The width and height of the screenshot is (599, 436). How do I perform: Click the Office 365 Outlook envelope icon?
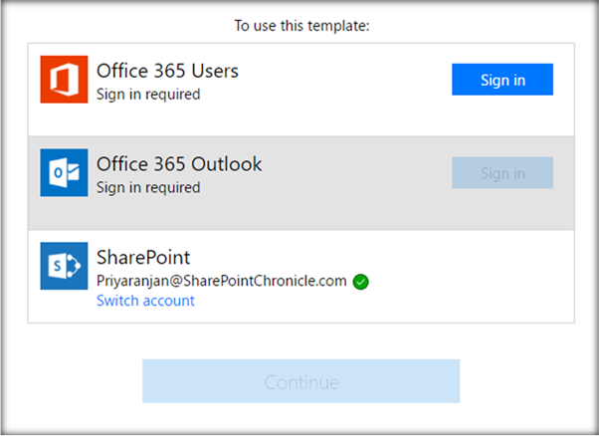pos(65,172)
